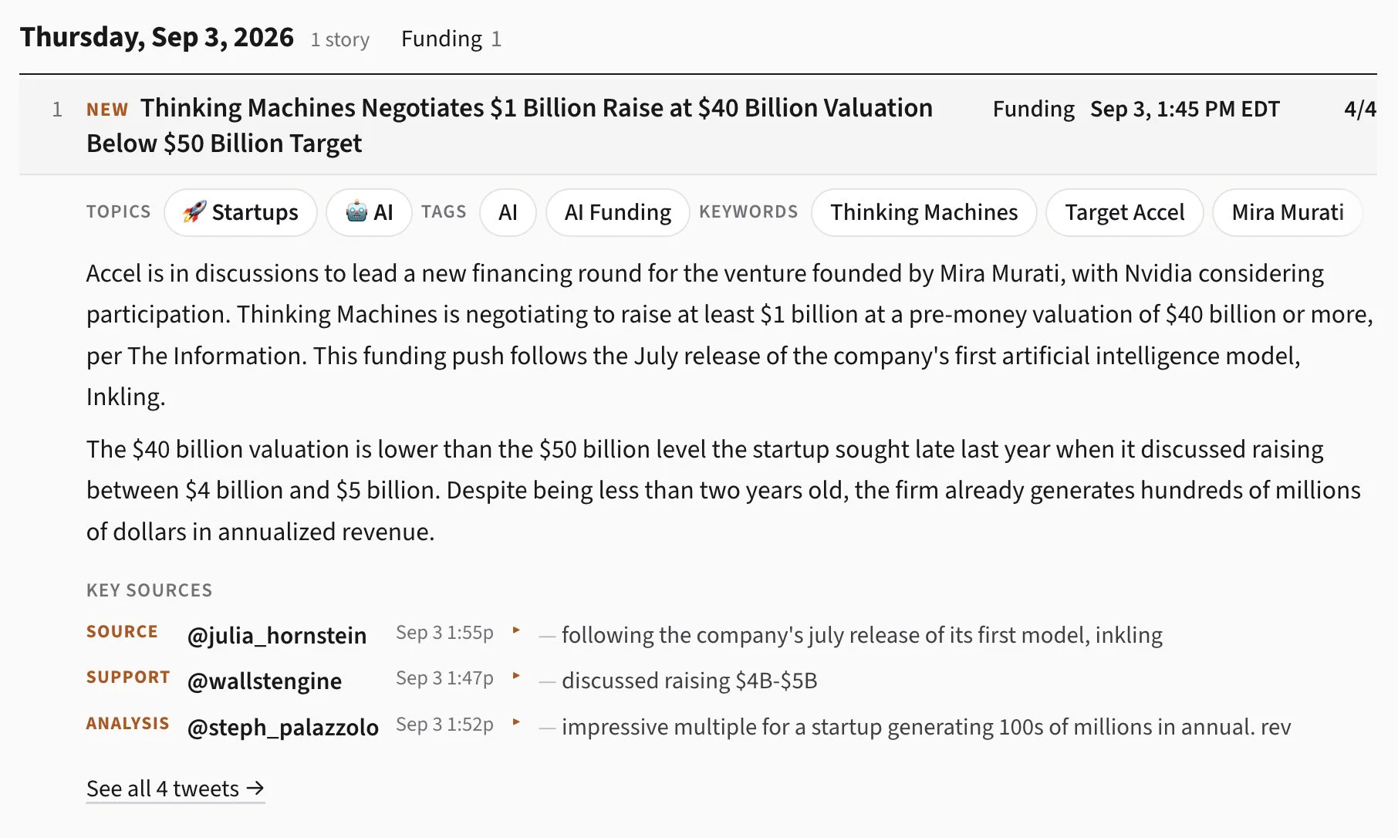The height and width of the screenshot is (838, 1398).
Task: Click the Sep 3 1:52p tweet timestamp
Action: pos(444,725)
